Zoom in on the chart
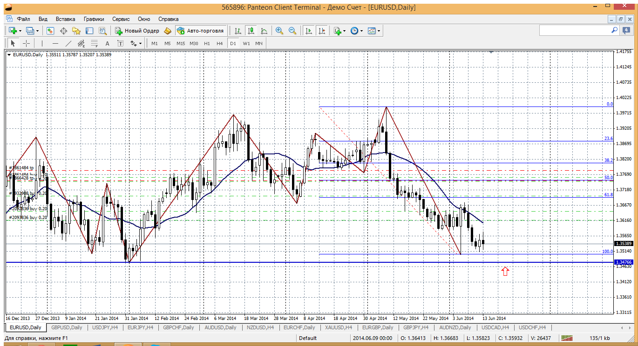This screenshot has height=346, width=638. click(x=279, y=31)
